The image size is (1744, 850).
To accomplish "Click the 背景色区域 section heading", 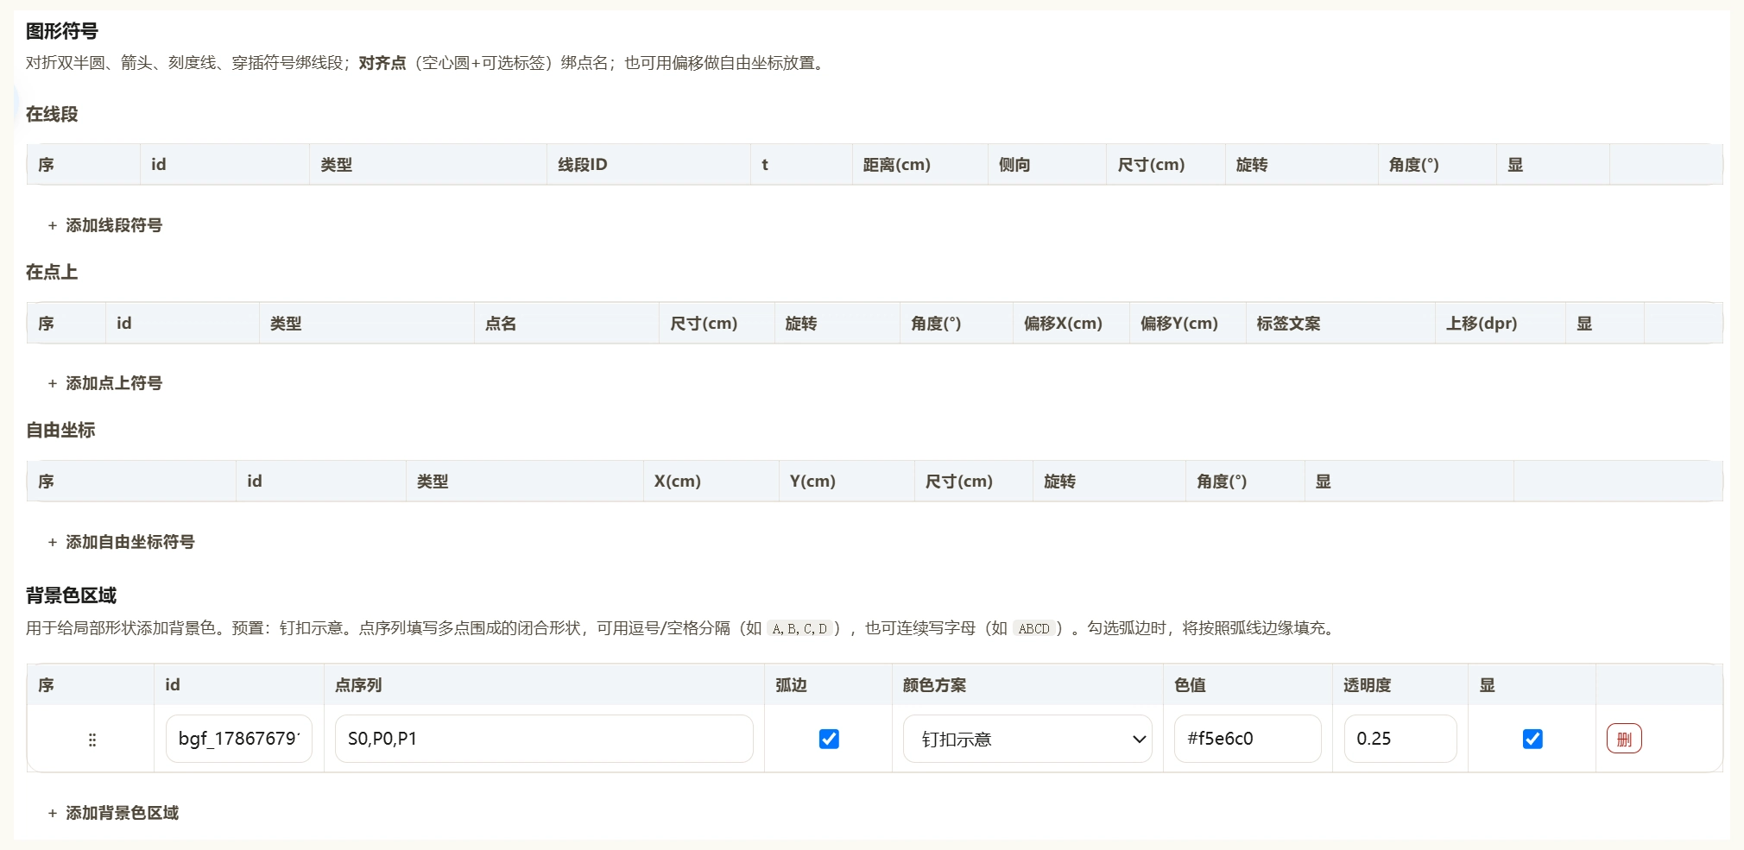I will [x=71, y=595].
